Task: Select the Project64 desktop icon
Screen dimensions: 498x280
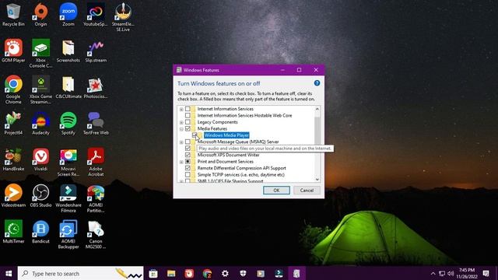Action: (13, 124)
